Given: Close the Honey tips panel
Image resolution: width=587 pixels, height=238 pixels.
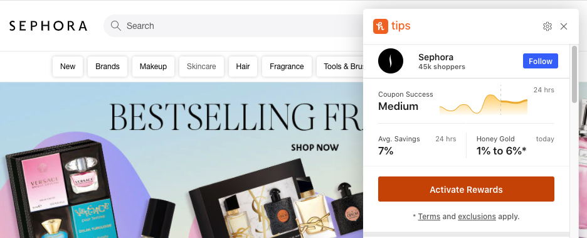Looking at the screenshot, I should [564, 26].
